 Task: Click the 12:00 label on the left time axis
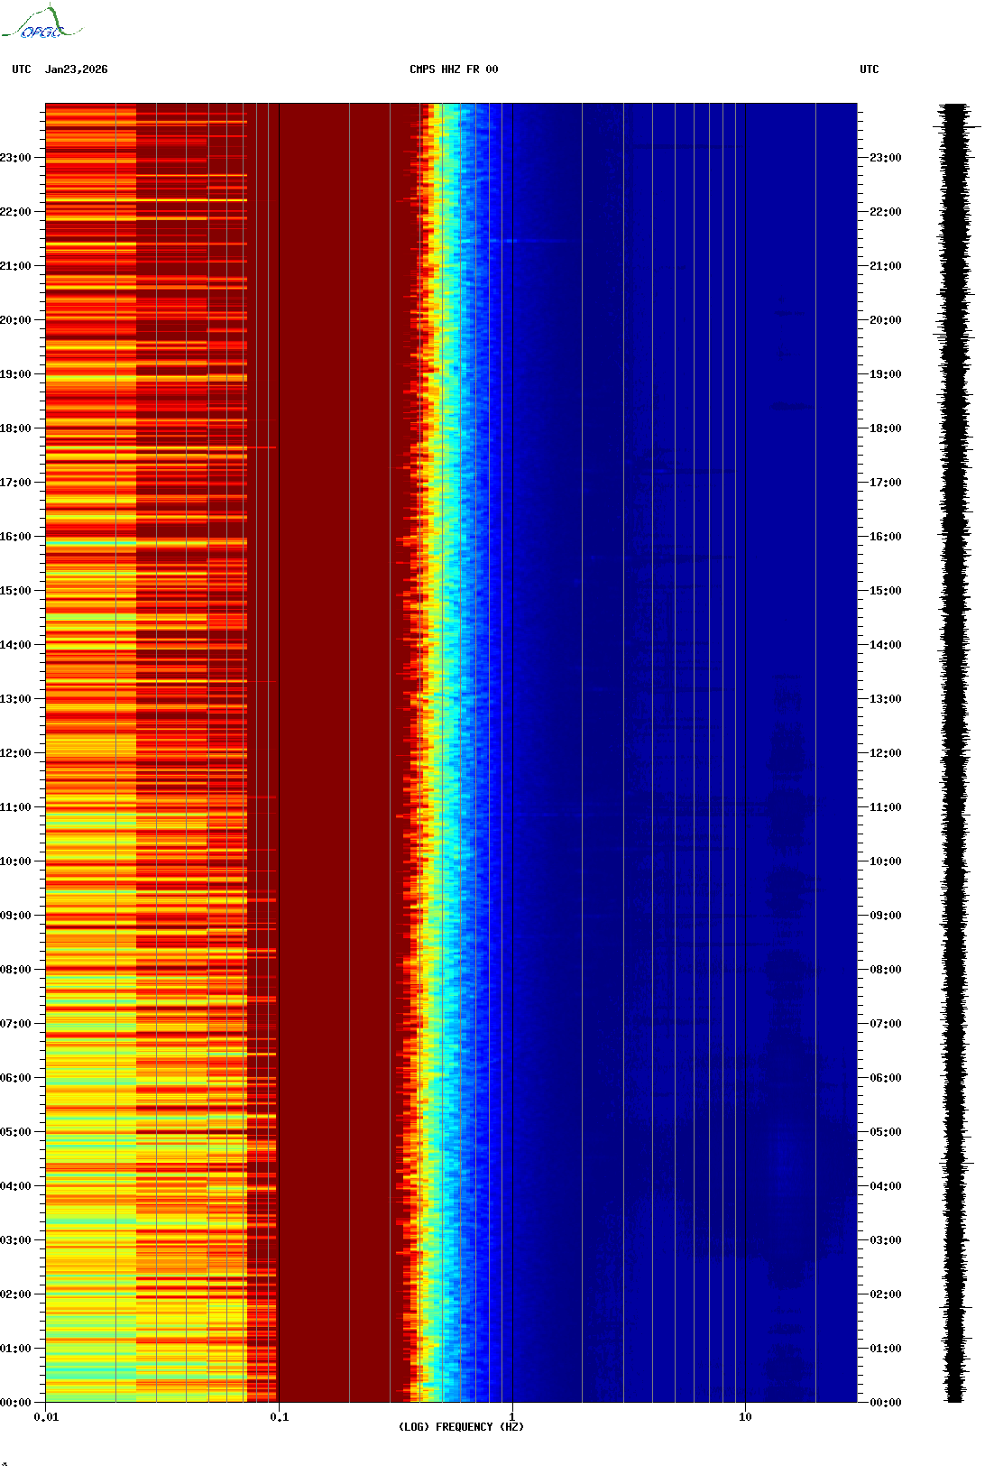coord(15,753)
